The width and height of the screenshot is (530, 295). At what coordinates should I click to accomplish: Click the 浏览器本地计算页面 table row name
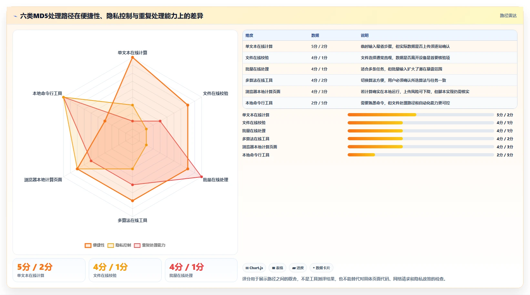click(263, 92)
